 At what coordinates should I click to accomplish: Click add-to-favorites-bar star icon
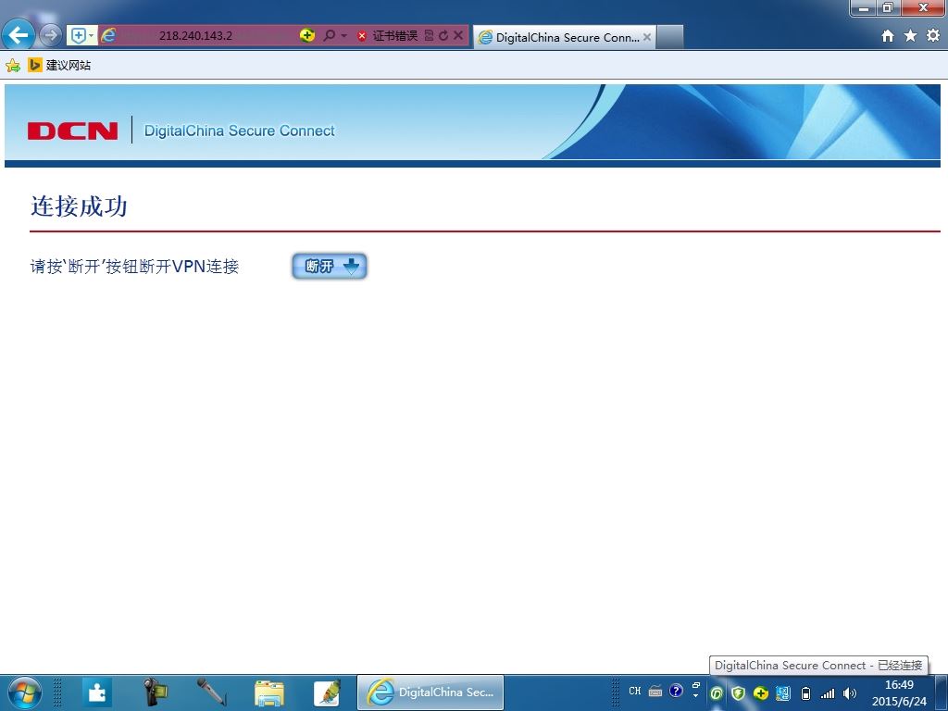(x=13, y=66)
